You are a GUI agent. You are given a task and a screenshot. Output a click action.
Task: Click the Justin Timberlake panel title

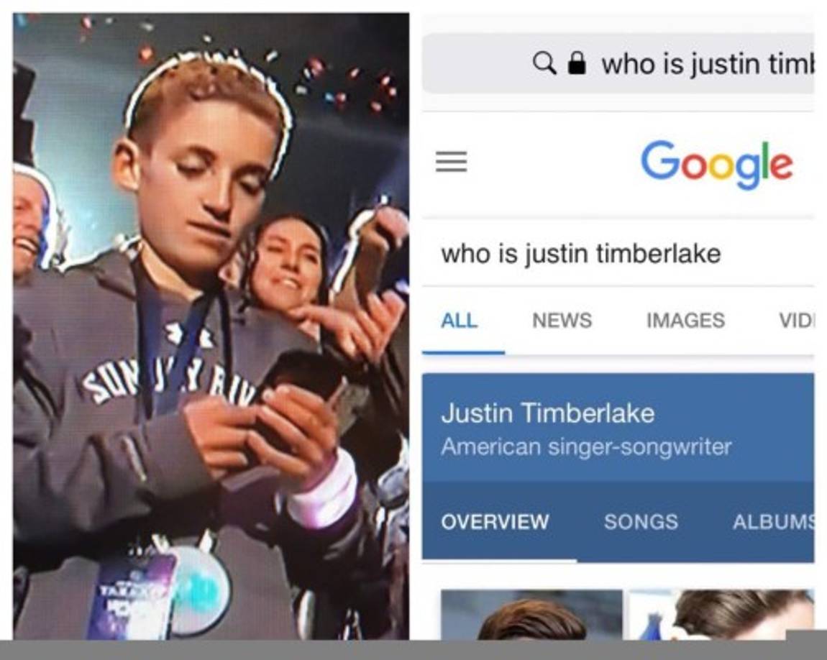[x=547, y=413]
